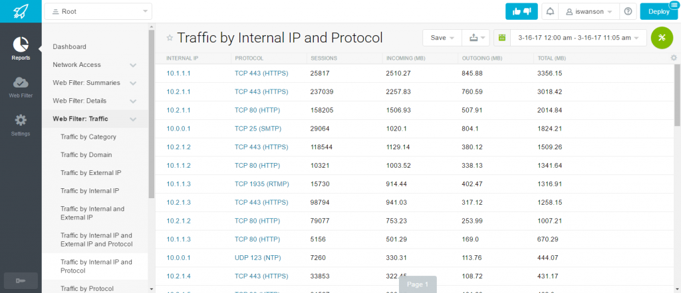Click the rocket logo icon
Viewport: 681px width, 293px height.
pos(21,11)
